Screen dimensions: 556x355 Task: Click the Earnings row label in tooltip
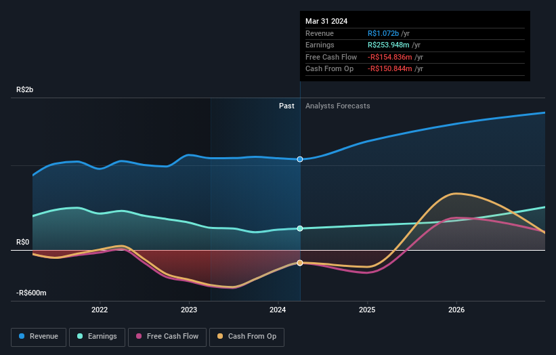point(320,45)
